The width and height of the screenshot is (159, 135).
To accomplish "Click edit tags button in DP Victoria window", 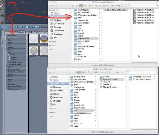I will click(x=119, y=6).
